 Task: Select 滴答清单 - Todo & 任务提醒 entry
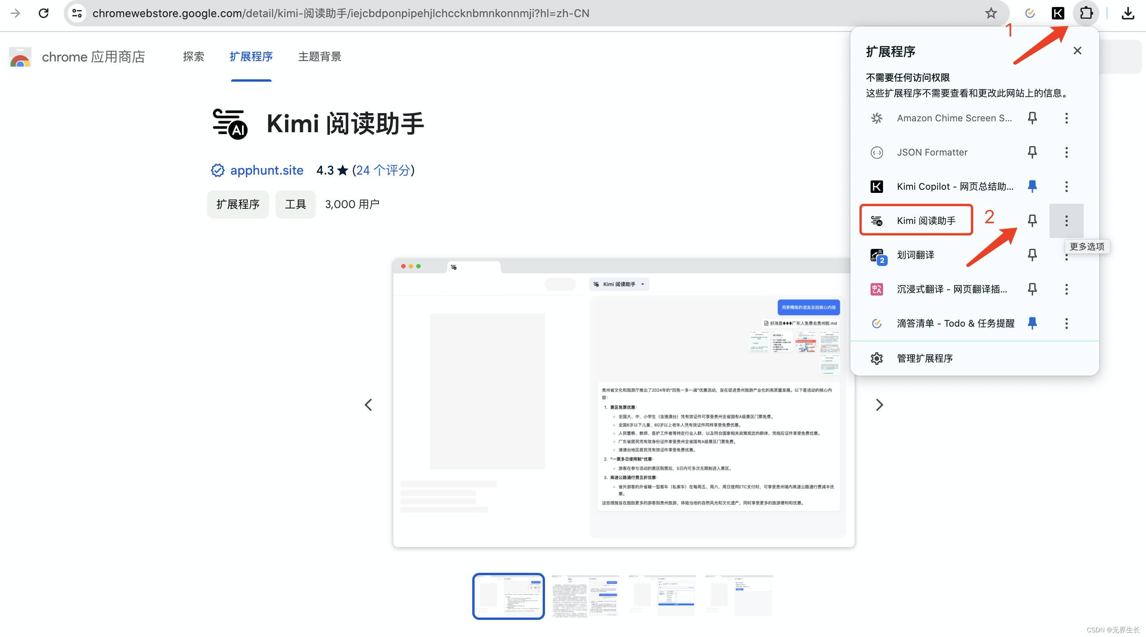[956, 324]
